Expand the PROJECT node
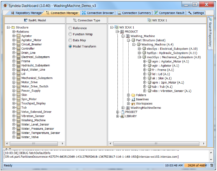Viewport: 217px width, 171px height. 118,112
